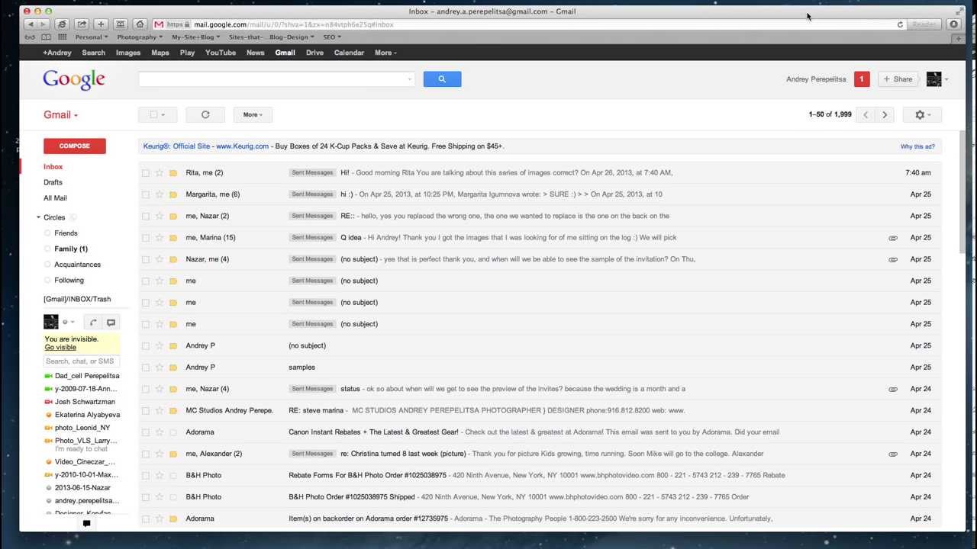Go to older messages with next arrow
The image size is (977, 549).
point(885,114)
